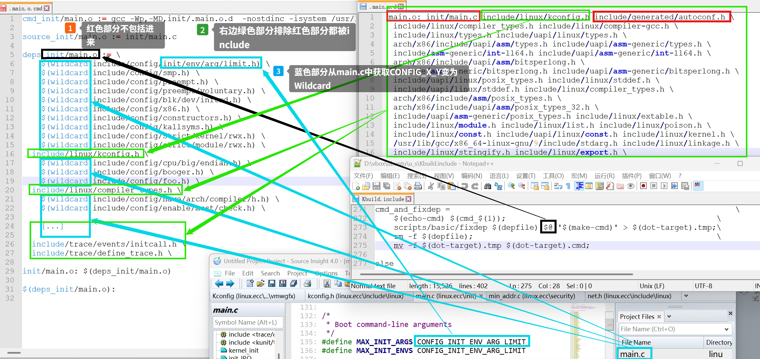The height and width of the screenshot is (359, 760).
Task: Select main.c in Project Files list
Action: point(632,354)
